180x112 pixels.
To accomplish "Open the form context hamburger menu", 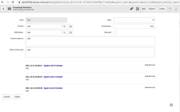I will pyautogui.click(x=9, y=9).
